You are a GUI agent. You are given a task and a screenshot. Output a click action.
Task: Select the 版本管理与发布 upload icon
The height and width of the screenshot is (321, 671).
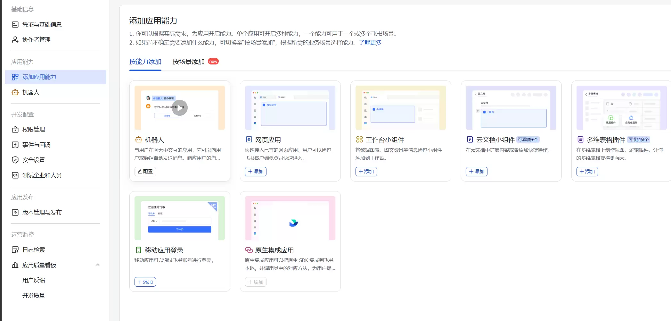15,212
